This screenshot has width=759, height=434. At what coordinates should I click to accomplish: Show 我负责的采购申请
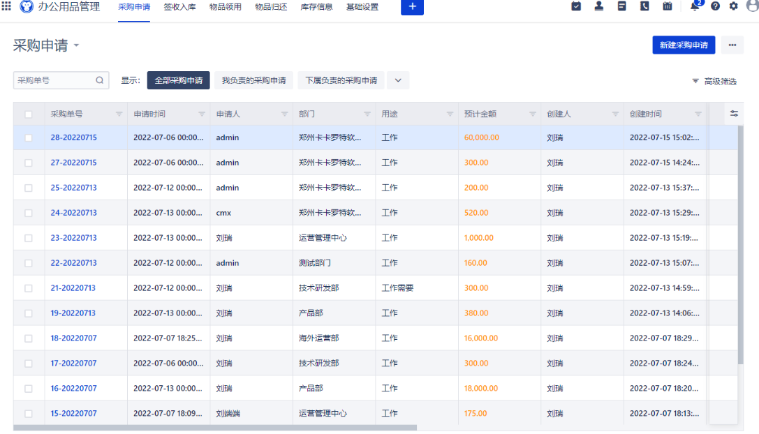(253, 80)
